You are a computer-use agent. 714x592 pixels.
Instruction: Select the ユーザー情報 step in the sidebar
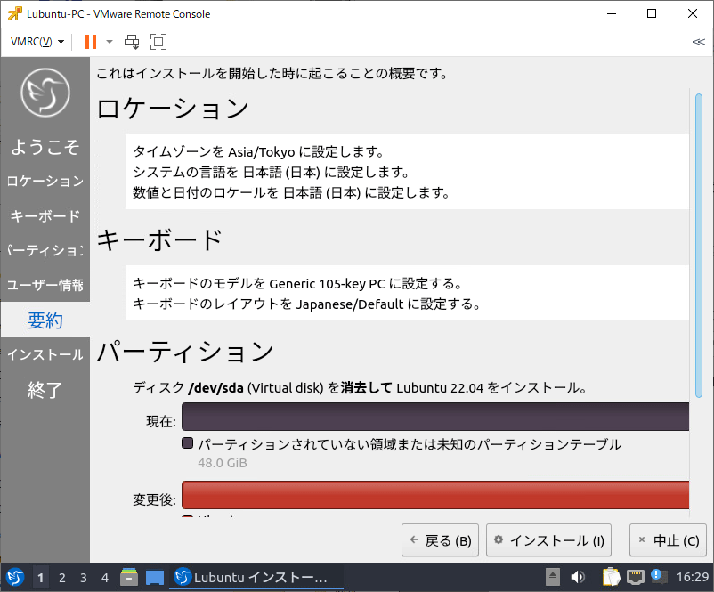[45, 285]
